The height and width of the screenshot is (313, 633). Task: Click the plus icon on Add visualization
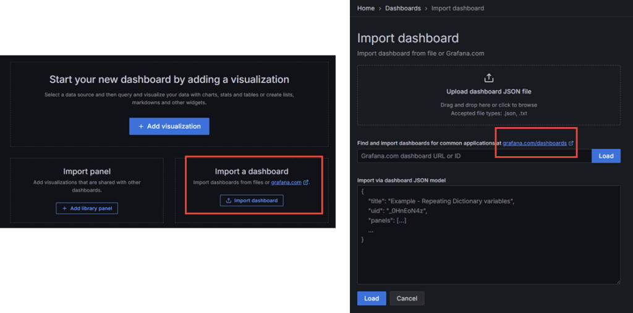(x=140, y=126)
